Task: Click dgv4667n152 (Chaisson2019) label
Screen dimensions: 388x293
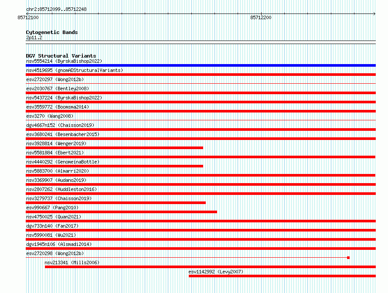Action: point(60,125)
